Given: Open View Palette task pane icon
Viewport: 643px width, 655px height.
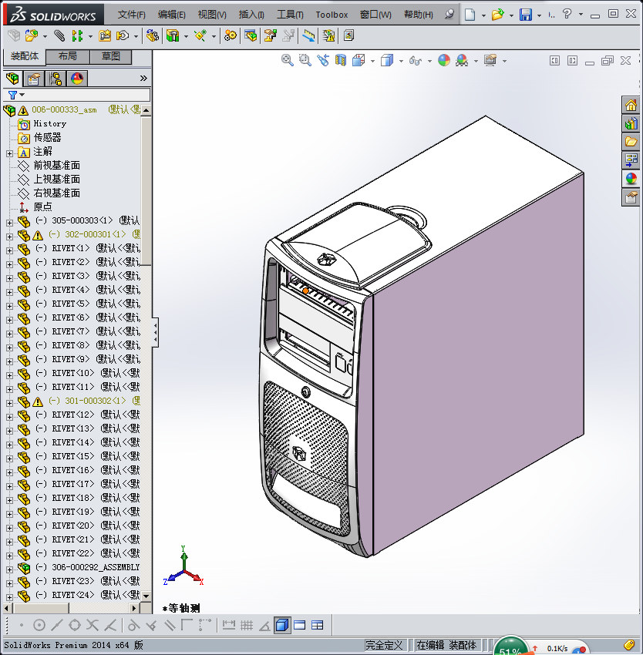Looking at the screenshot, I should click(x=631, y=160).
